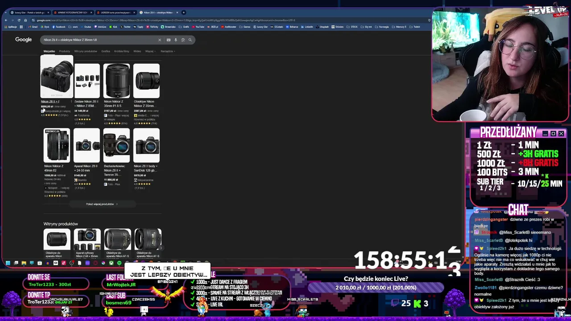Open Xbox app from the taskbar
This screenshot has width=571, height=321.
pyautogui.click(x=111, y=263)
